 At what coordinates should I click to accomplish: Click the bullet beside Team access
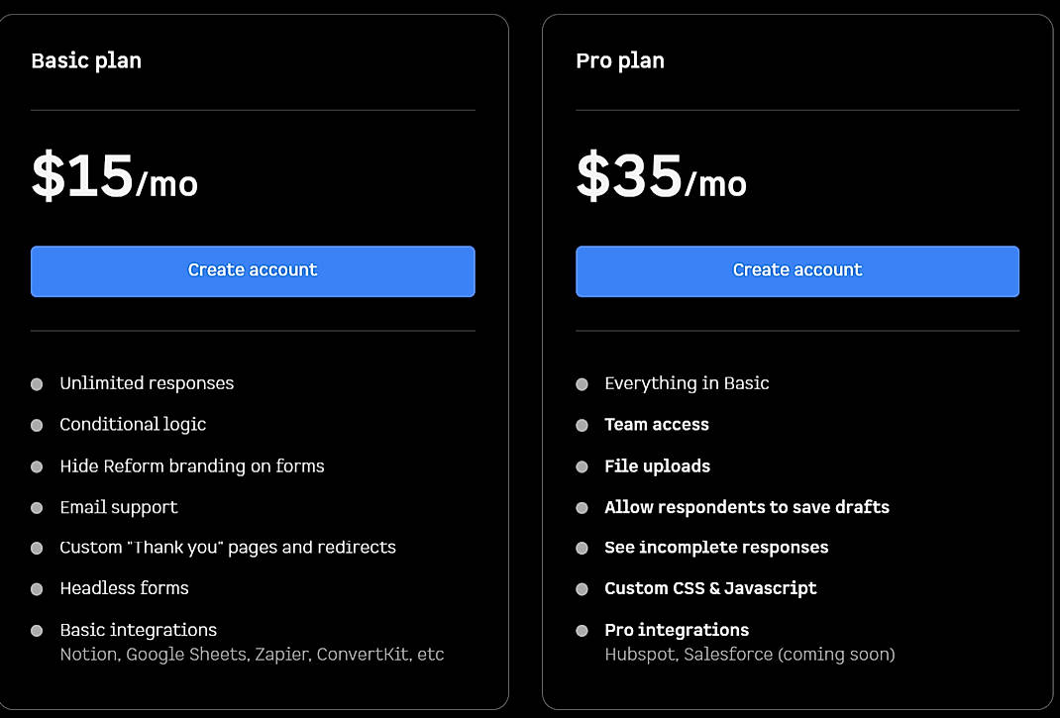[582, 425]
